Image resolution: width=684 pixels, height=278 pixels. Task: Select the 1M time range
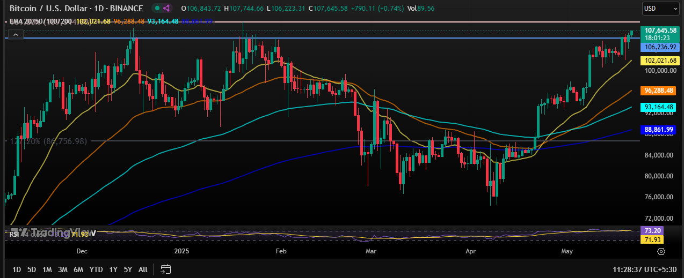click(47, 269)
